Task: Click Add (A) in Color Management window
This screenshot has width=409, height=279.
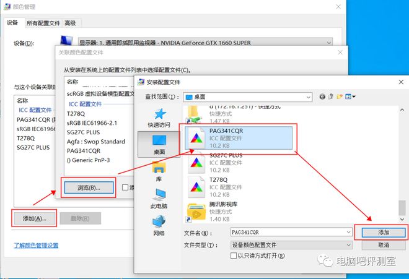Action: pos(35,218)
